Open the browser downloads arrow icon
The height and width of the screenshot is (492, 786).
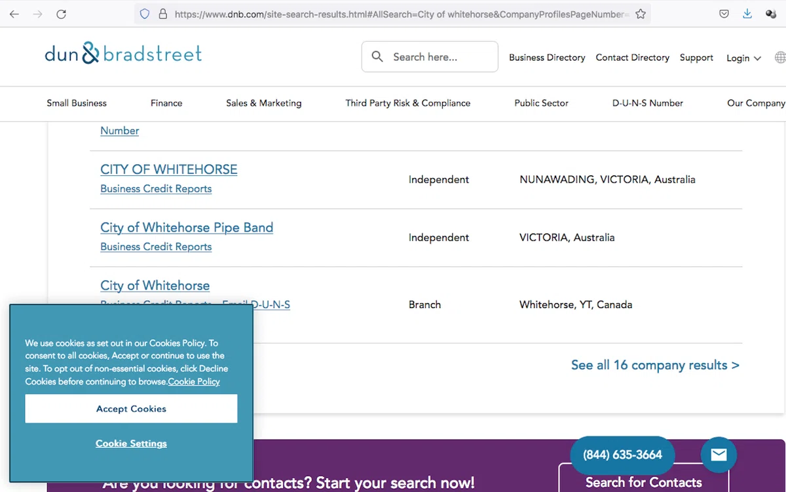pyautogui.click(x=747, y=14)
